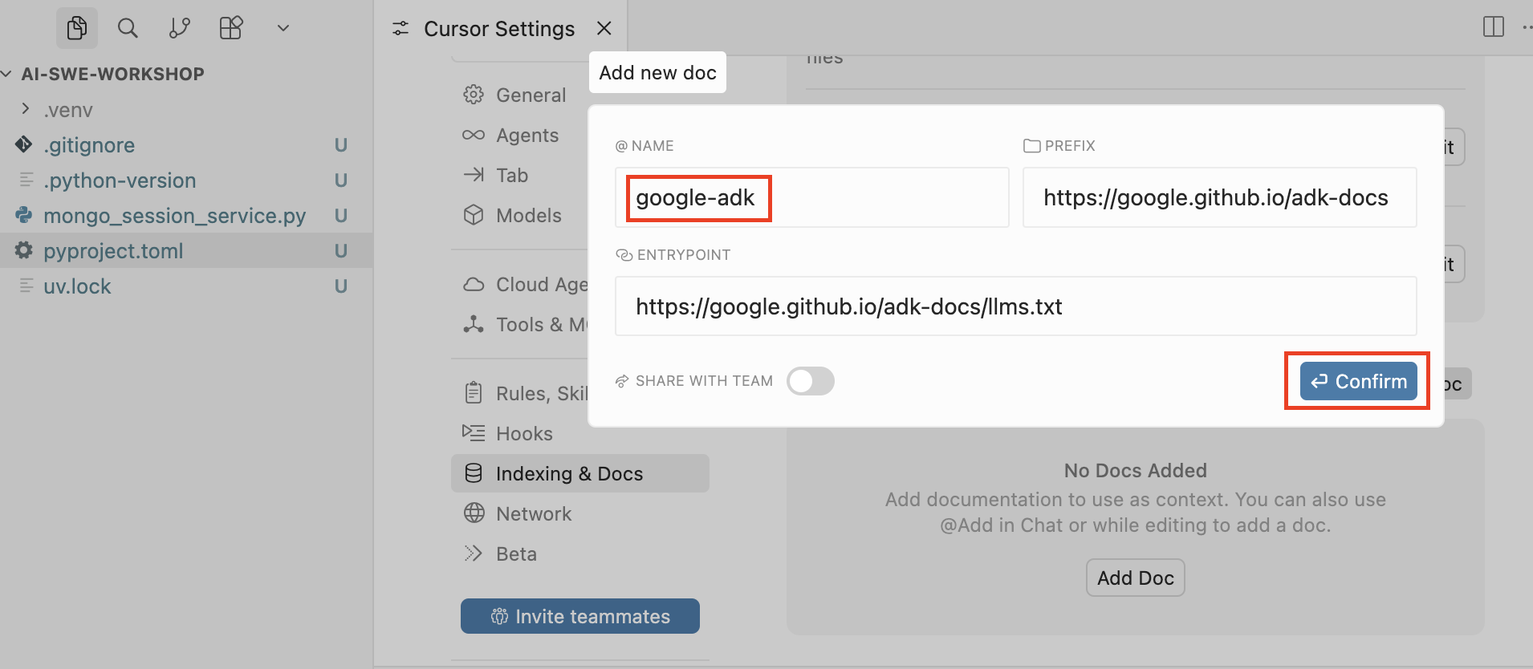Click the git diamond icon beside .gitignore
Image resolution: width=1533 pixels, height=669 pixels.
24,144
